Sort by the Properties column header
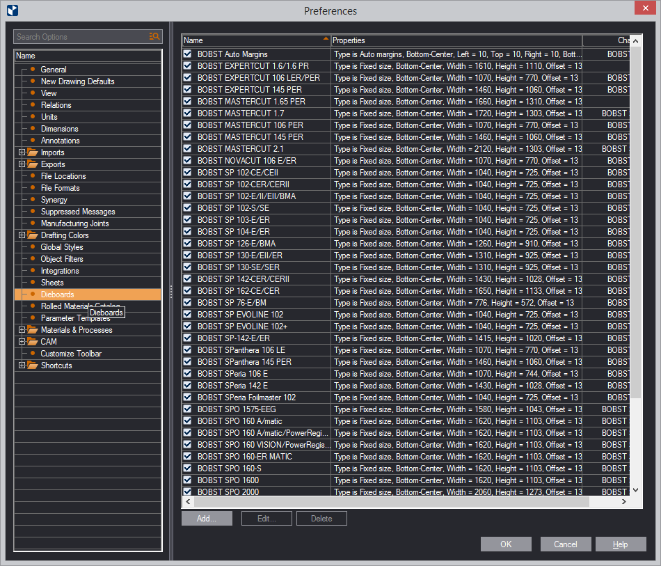Screen dimensions: 661x566 [456, 40]
